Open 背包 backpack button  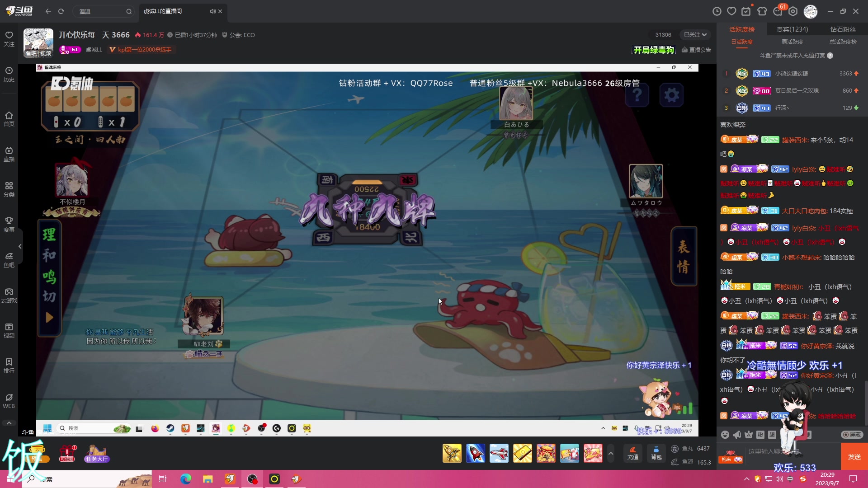click(x=656, y=453)
